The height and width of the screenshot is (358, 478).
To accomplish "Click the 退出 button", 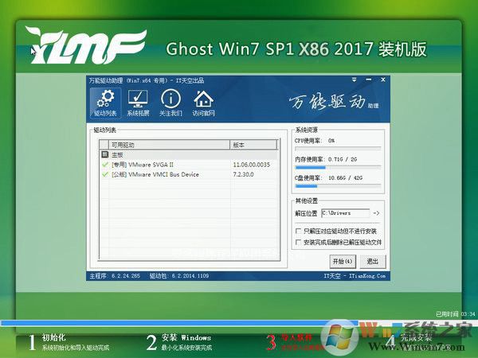I will [x=373, y=262].
